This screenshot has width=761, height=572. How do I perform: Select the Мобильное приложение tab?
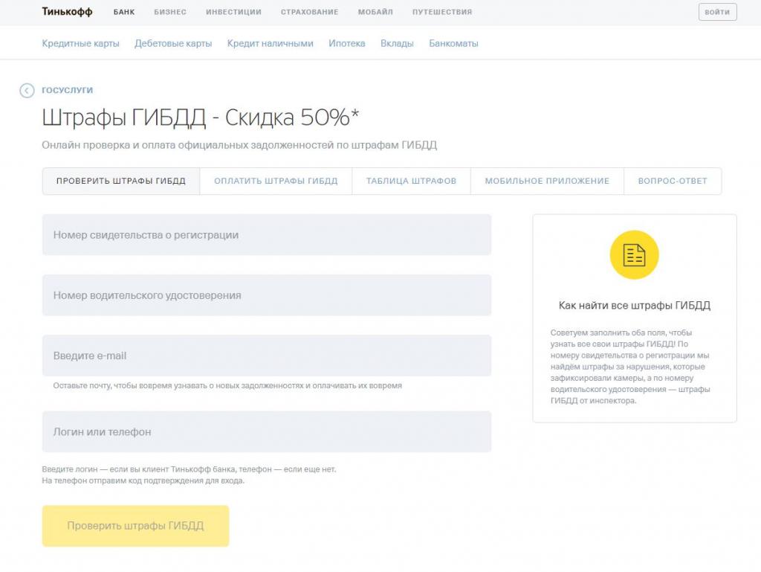pos(547,181)
